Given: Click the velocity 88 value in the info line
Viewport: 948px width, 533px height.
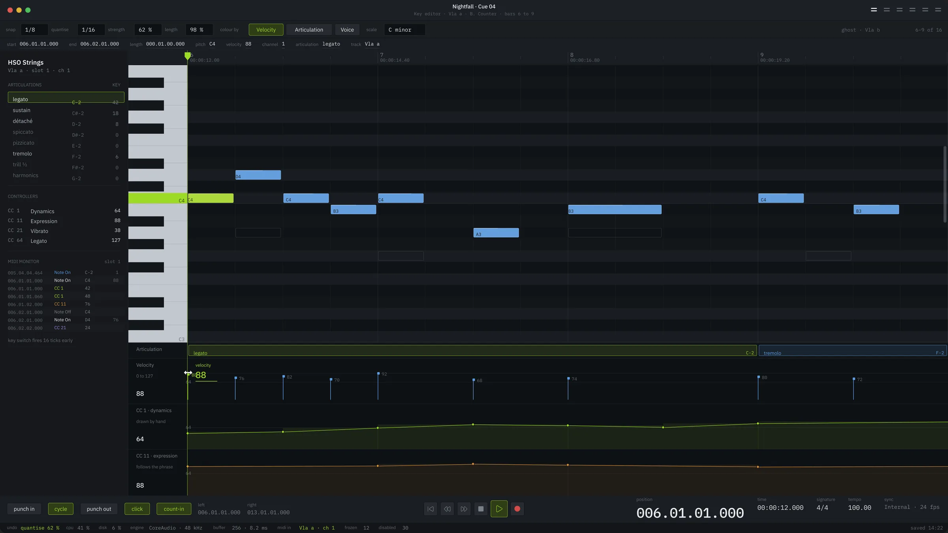Looking at the screenshot, I should (x=248, y=44).
